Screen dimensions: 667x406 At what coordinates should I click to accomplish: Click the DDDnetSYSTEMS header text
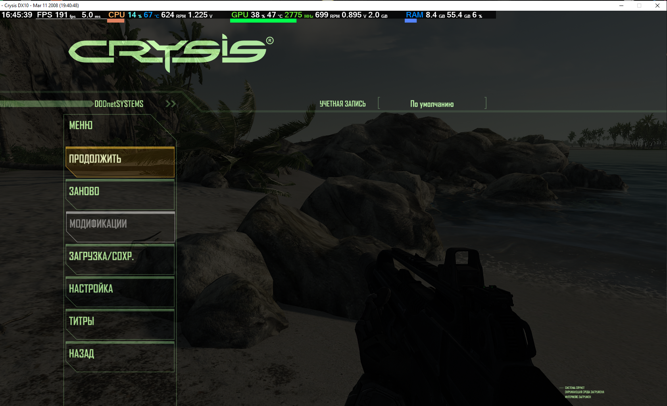click(119, 104)
